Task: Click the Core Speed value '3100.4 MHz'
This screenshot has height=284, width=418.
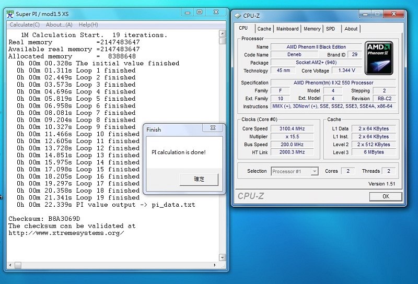Action: [x=292, y=128]
